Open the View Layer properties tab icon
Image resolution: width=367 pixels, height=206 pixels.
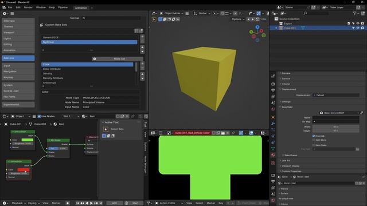pyautogui.click(x=273, y=97)
